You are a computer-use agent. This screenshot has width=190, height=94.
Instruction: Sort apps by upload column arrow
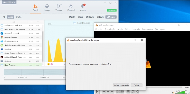[x=38, y=22]
